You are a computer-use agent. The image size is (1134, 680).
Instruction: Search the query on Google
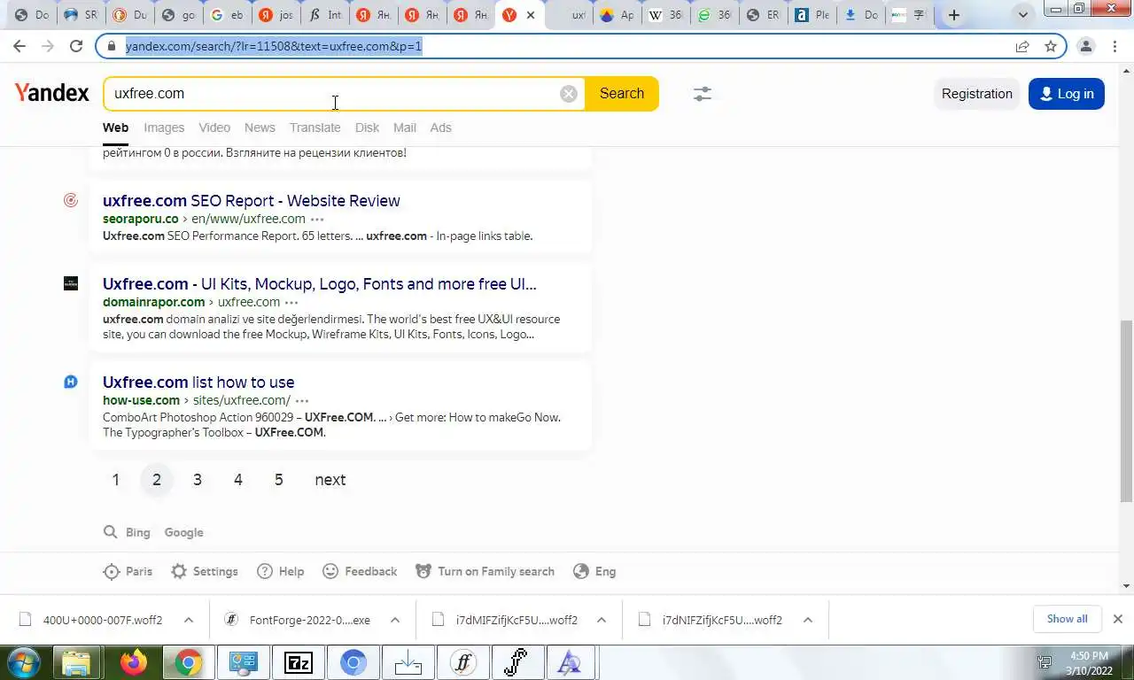184,532
